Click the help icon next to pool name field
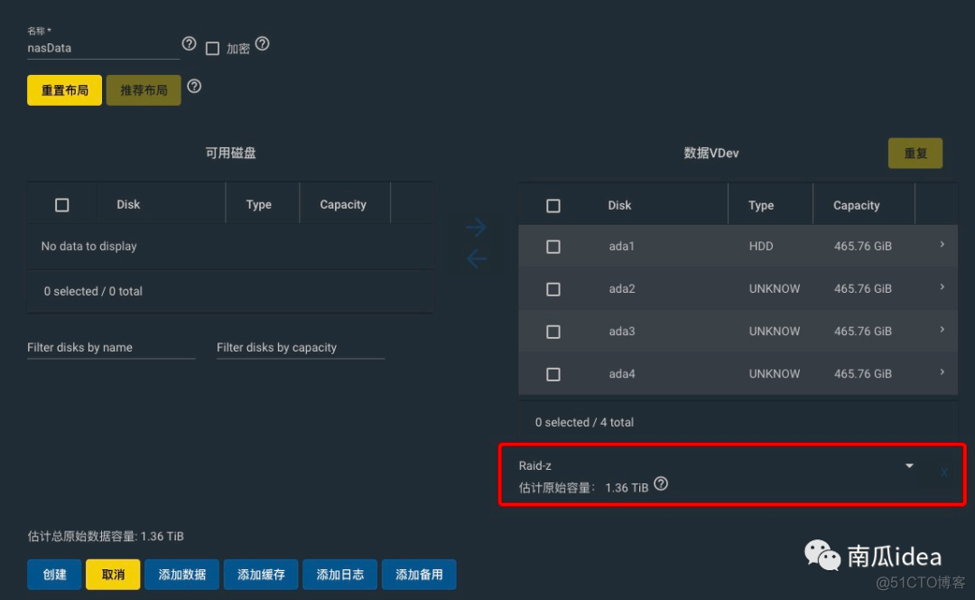The height and width of the screenshot is (600, 975). click(189, 43)
